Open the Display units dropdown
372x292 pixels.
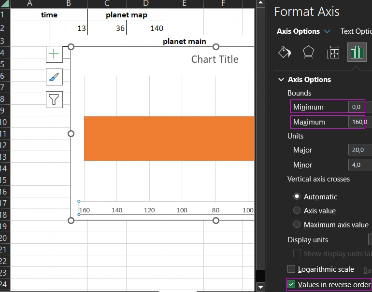(x=370, y=240)
